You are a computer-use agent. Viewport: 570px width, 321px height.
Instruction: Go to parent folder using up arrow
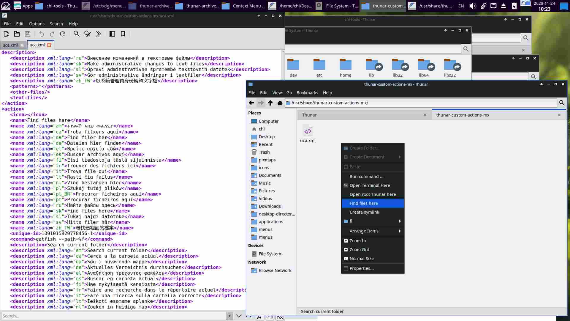[x=270, y=103]
